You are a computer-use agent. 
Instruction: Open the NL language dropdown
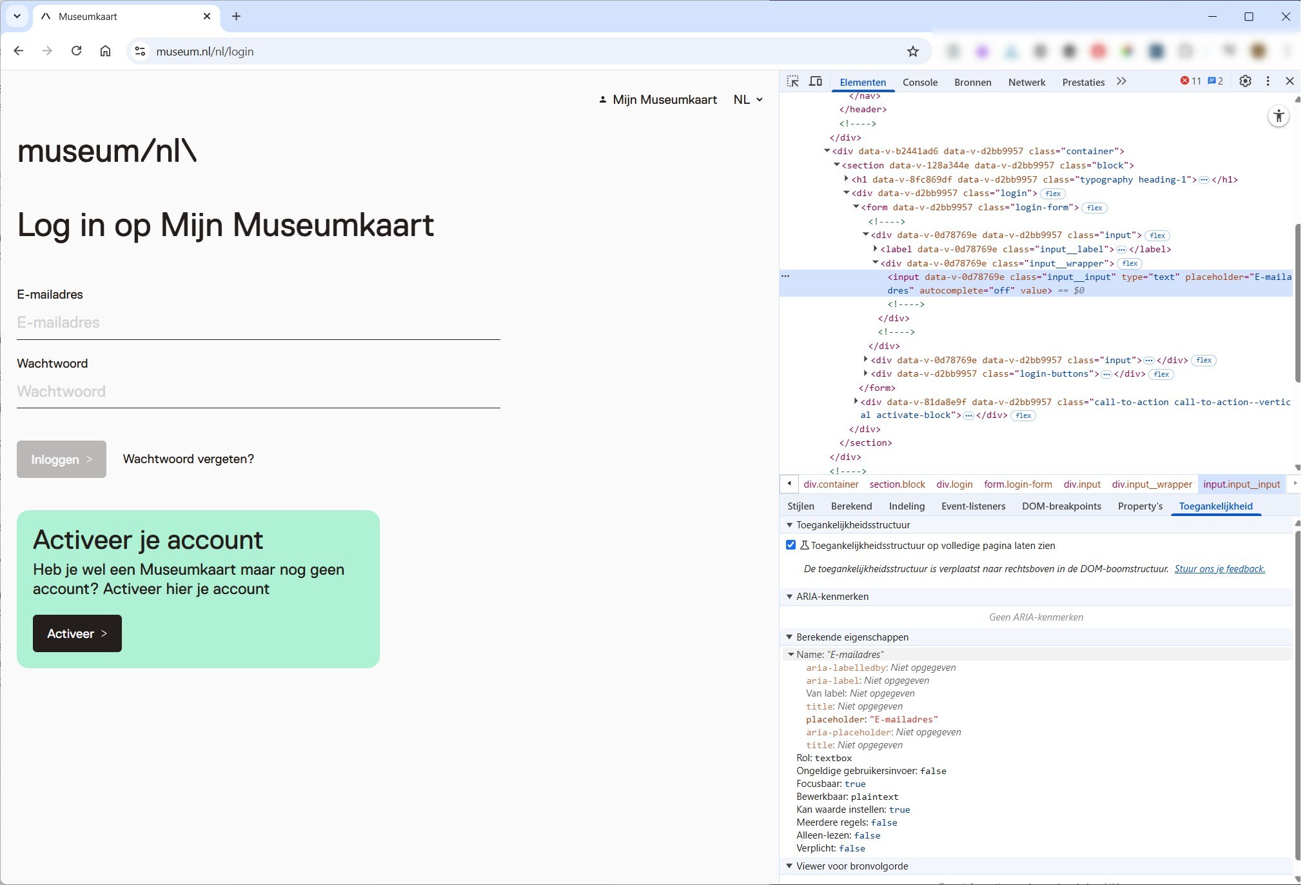[748, 99]
